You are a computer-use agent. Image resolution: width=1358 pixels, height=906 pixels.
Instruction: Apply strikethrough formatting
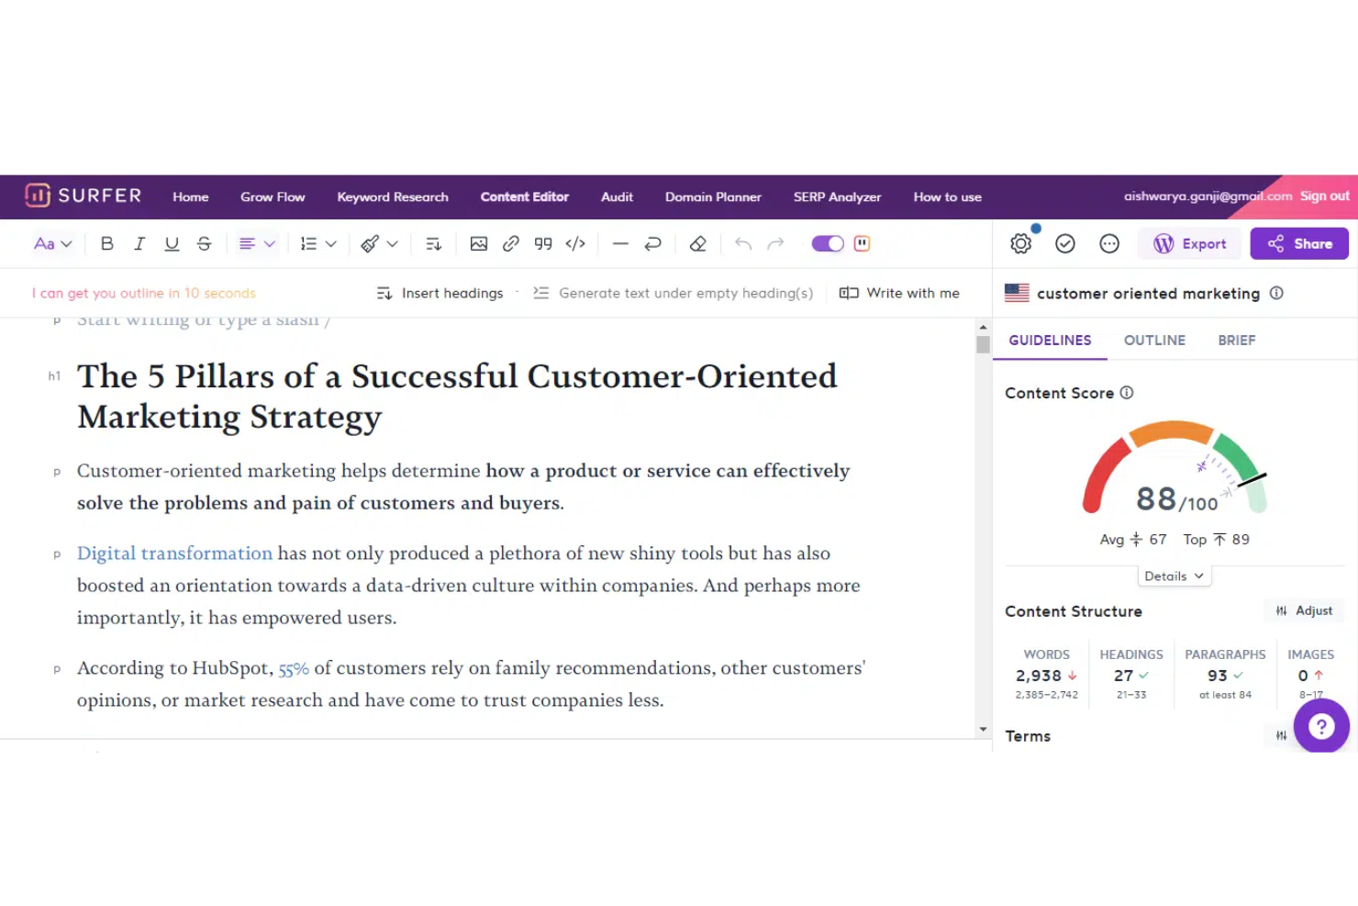coord(204,243)
